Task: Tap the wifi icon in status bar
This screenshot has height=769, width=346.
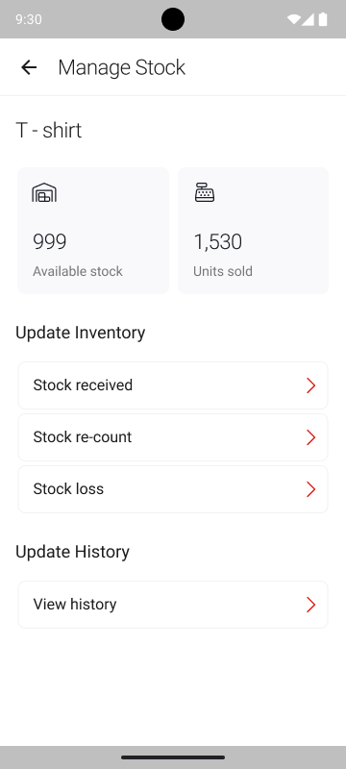Action: [293, 19]
